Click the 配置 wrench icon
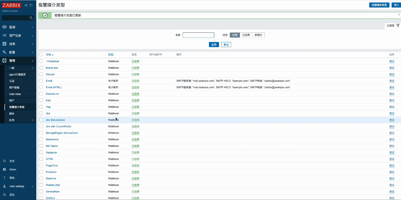The width and height of the screenshot is (401, 200). click(x=4, y=52)
